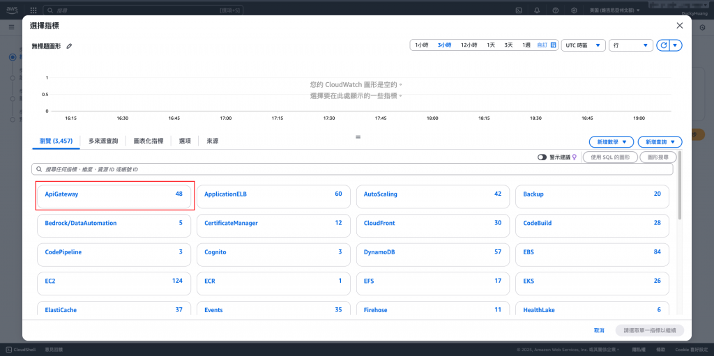
Task: Open the custom time range calendar icon
Action: pyautogui.click(x=553, y=45)
